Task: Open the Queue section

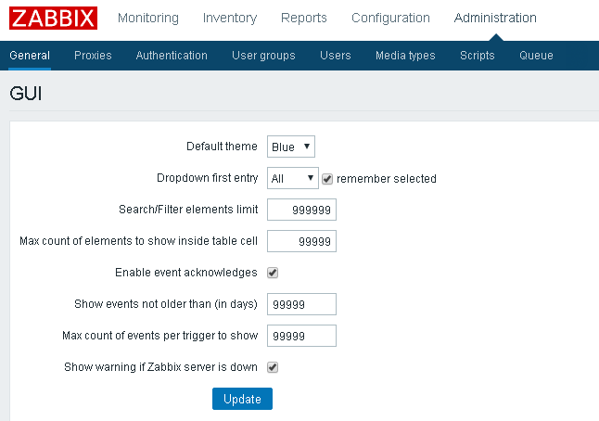Action: [536, 56]
